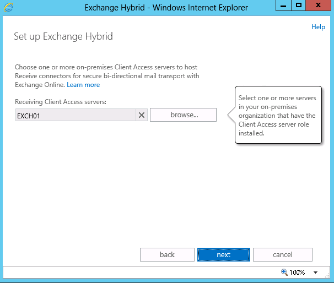Open the zoom level dropdown arrow
This screenshot has width=334, height=283.
pyautogui.click(x=315, y=272)
